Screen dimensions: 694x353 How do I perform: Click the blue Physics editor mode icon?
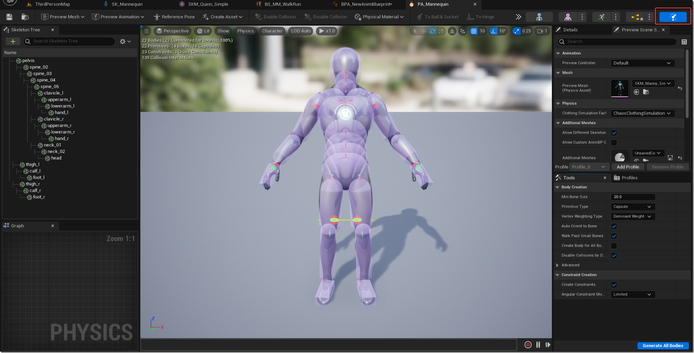point(673,17)
